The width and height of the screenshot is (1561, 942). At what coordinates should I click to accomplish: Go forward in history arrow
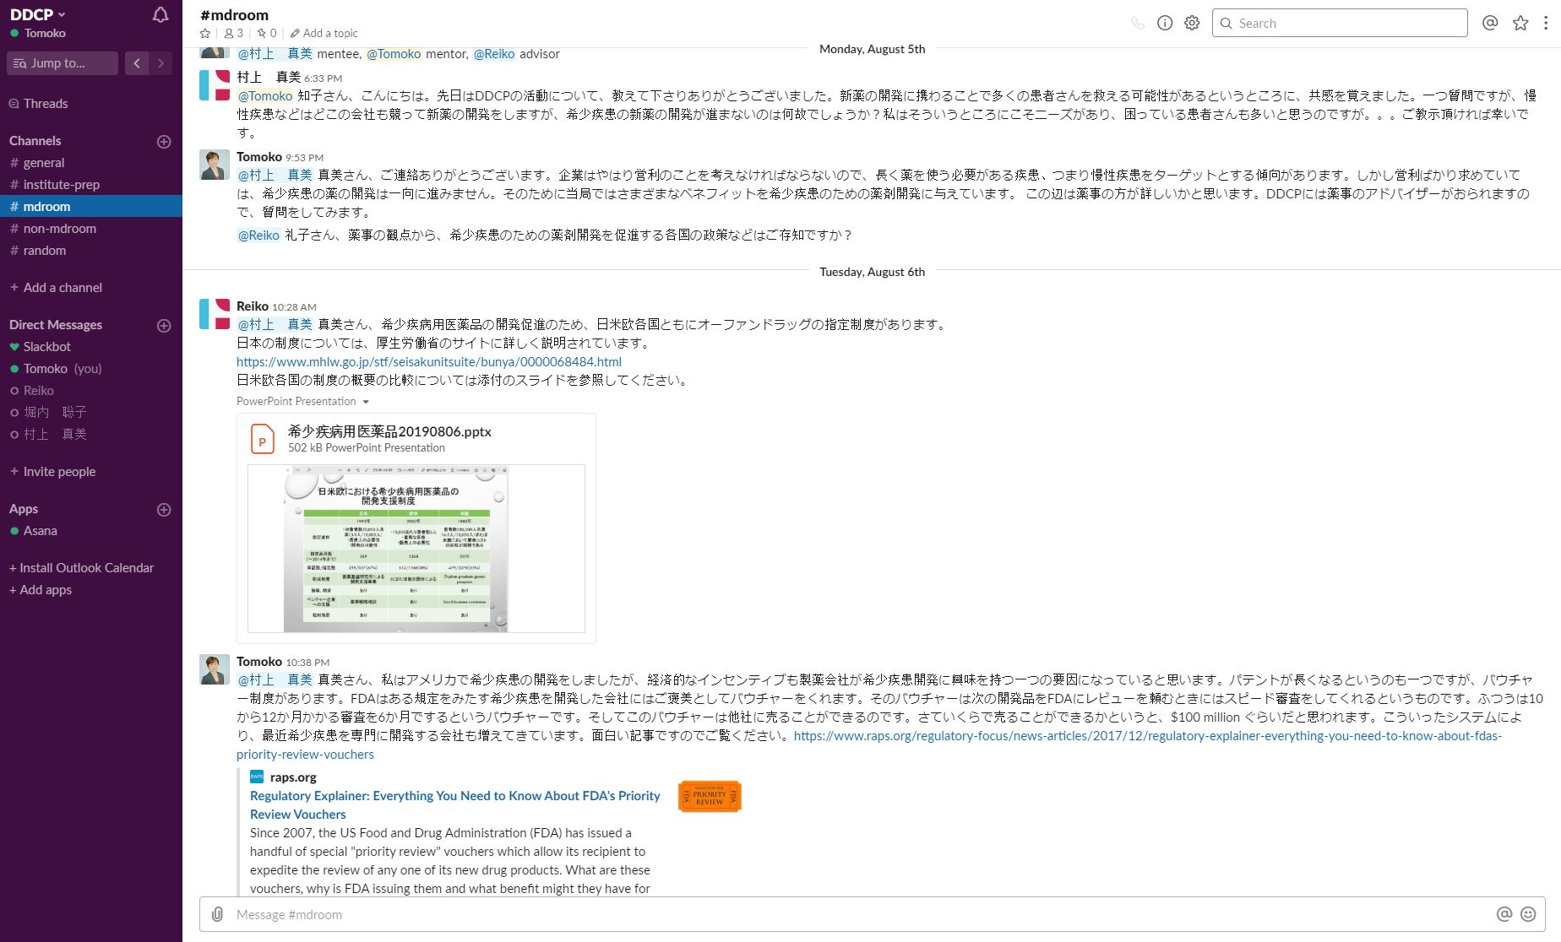160,63
